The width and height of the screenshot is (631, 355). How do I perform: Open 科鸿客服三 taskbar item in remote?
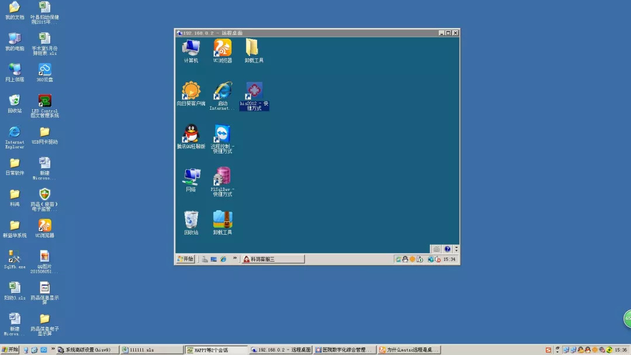tap(272, 259)
